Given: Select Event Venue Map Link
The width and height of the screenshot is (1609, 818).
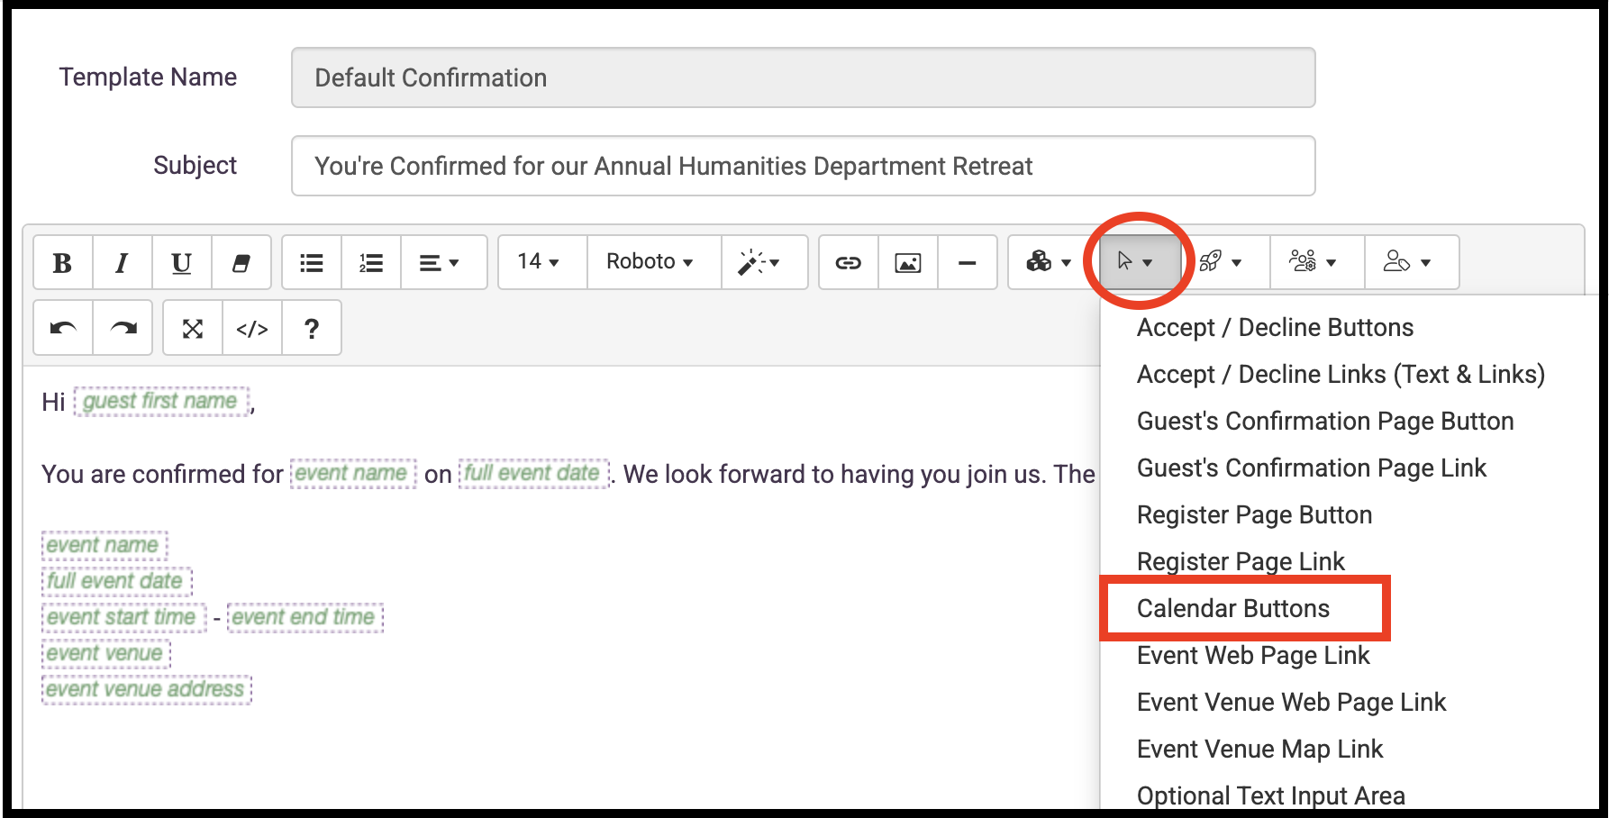Looking at the screenshot, I should tap(1259, 750).
